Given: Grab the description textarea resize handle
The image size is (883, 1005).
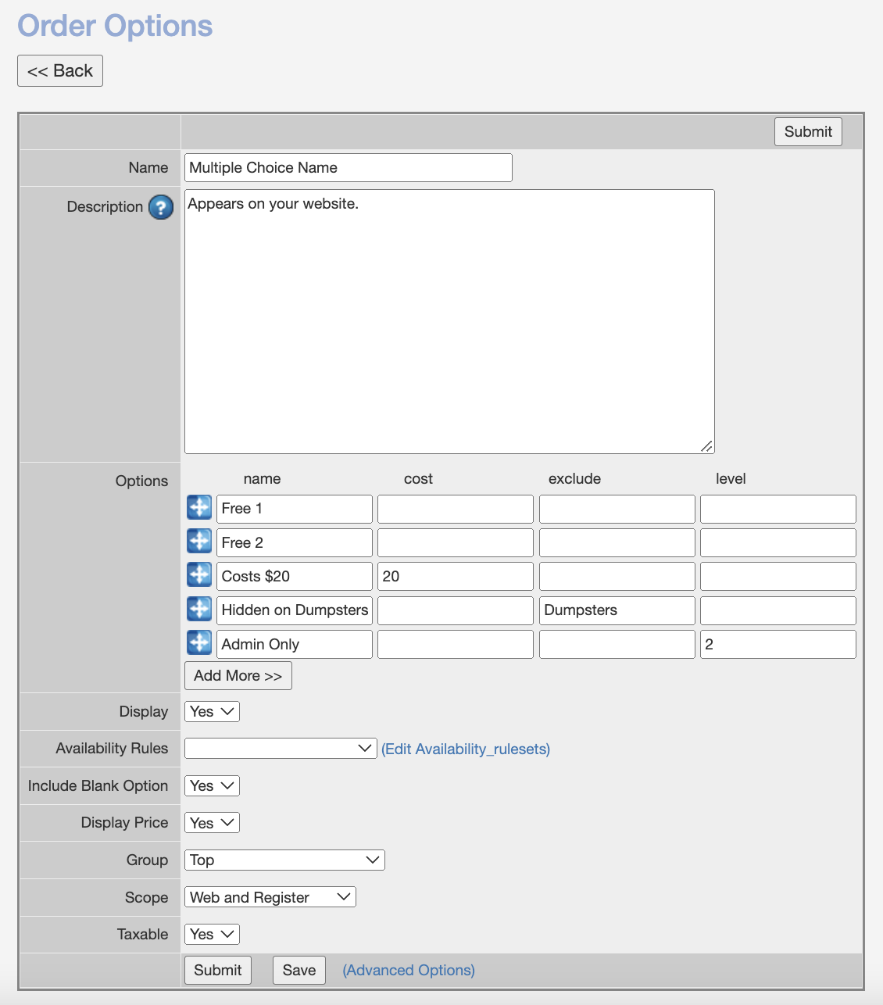Looking at the screenshot, I should pyautogui.click(x=706, y=446).
